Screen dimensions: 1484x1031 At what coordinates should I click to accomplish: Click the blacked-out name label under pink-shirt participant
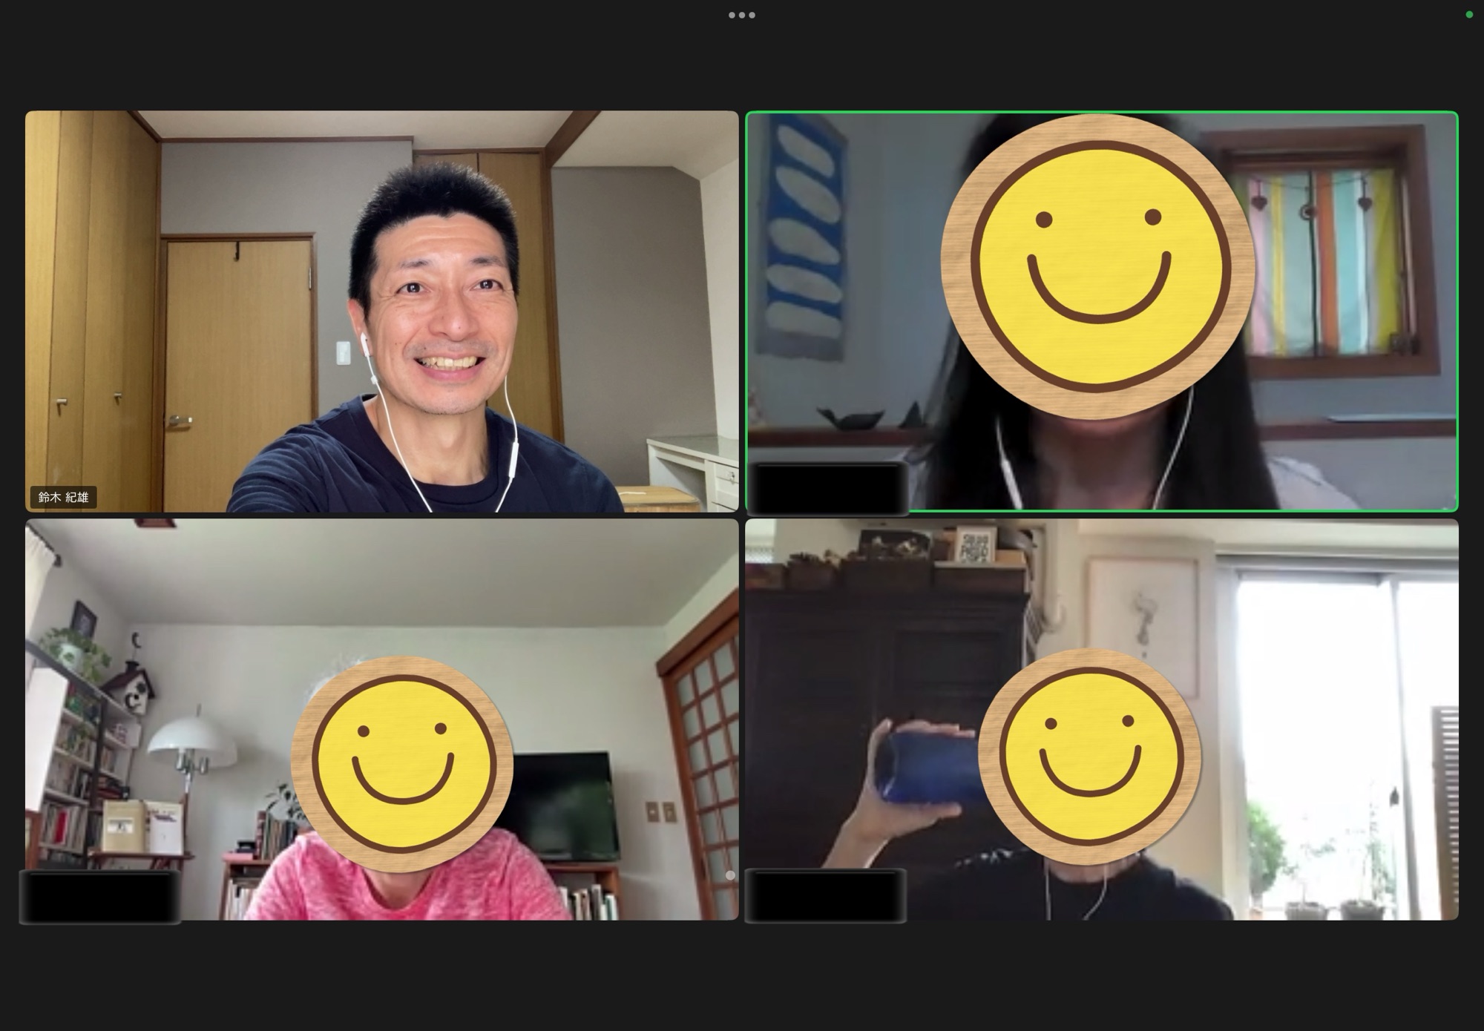click(99, 897)
